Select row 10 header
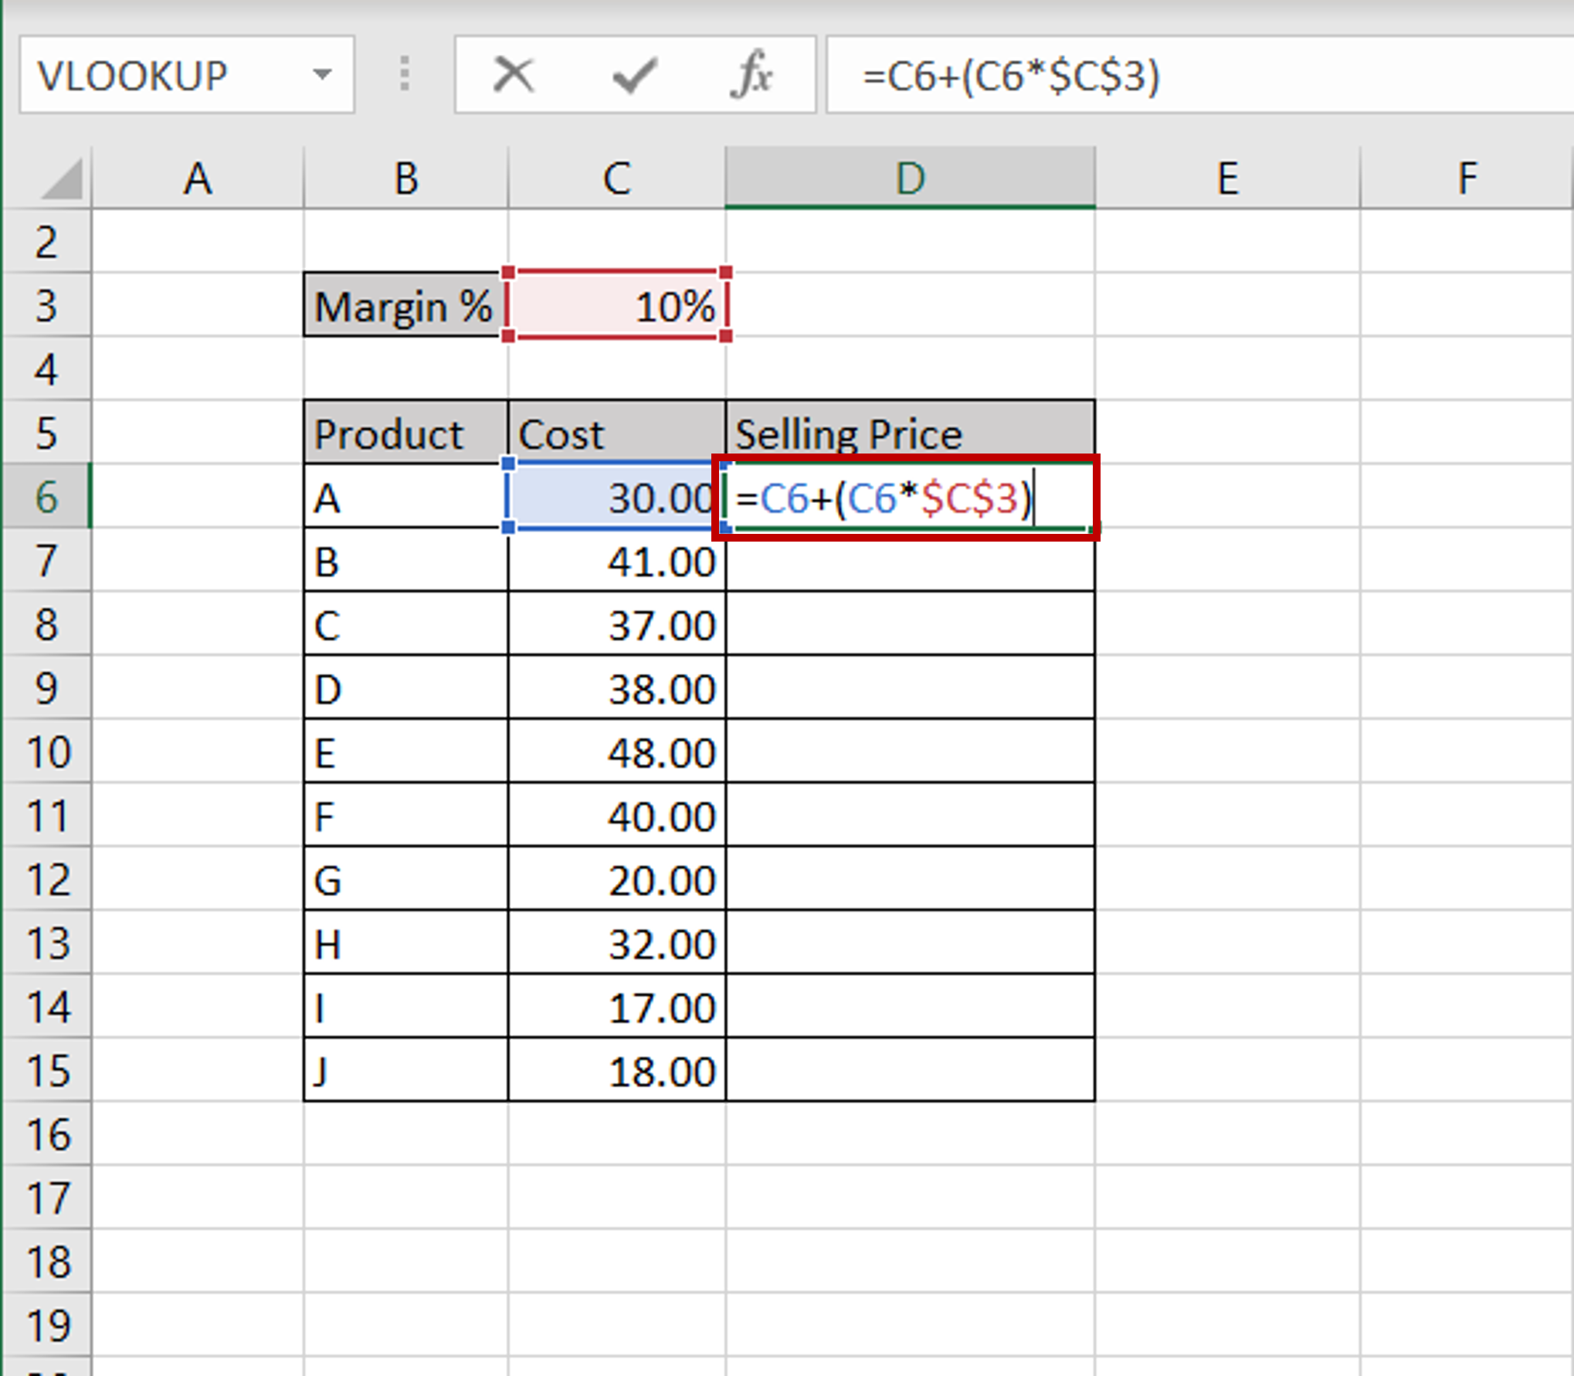 46,751
